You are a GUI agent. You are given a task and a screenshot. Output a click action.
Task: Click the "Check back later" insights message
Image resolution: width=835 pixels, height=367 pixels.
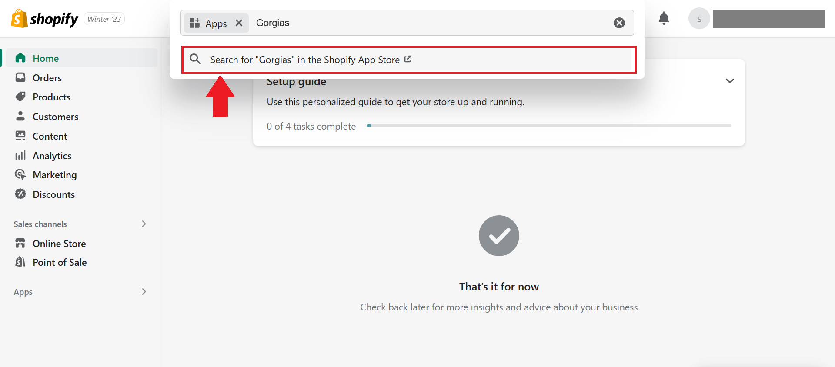click(x=499, y=307)
